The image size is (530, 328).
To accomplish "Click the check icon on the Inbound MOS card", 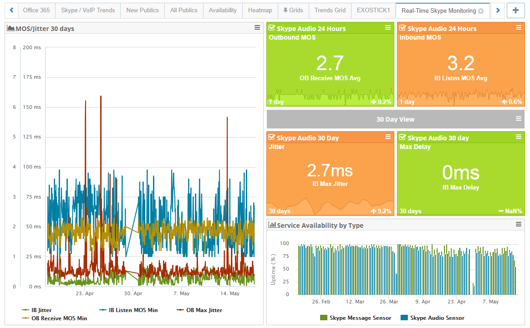I will pos(402,28).
